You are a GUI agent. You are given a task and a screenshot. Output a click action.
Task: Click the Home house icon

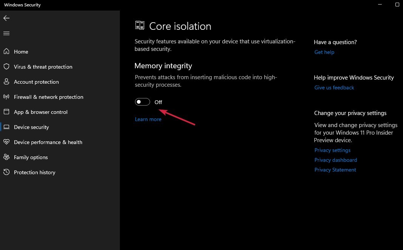point(6,52)
